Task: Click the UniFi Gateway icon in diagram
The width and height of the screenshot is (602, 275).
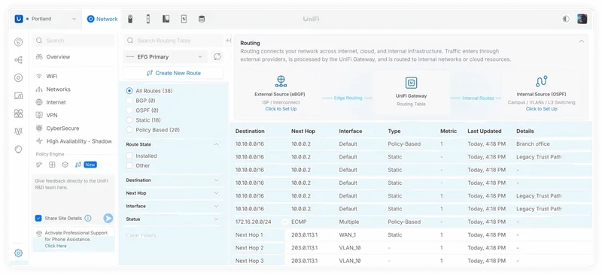Action: pos(411,83)
